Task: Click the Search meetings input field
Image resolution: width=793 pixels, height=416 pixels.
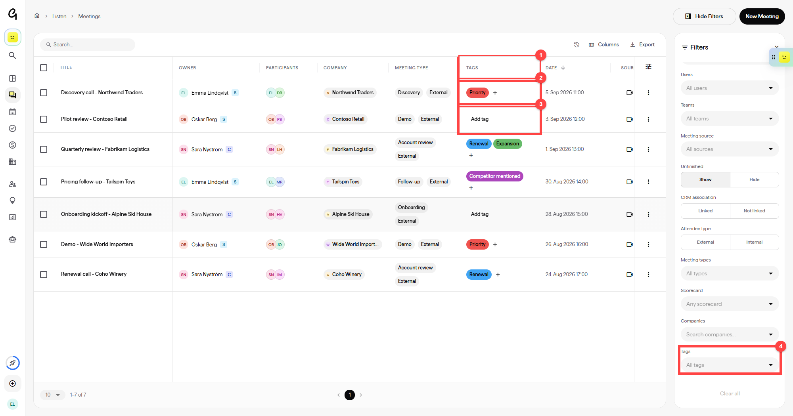Action: (x=88, y=45)
